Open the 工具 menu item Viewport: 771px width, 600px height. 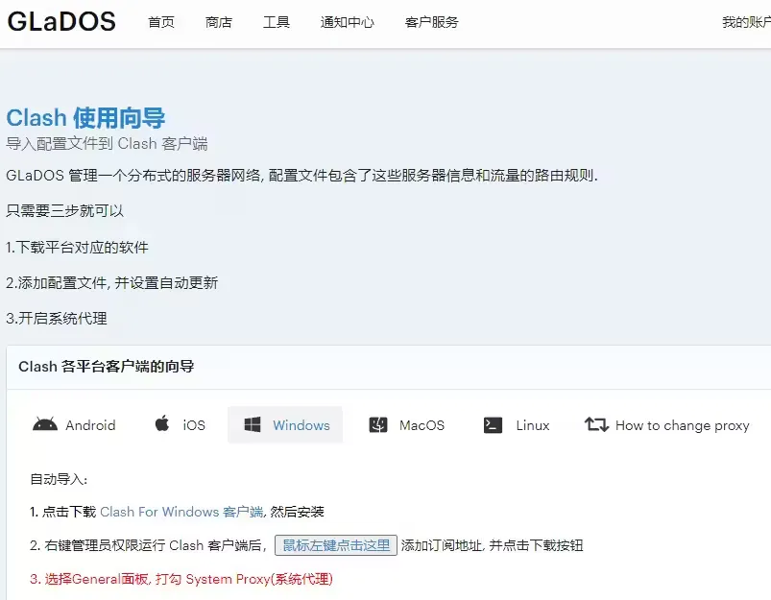tap(277, 22)
